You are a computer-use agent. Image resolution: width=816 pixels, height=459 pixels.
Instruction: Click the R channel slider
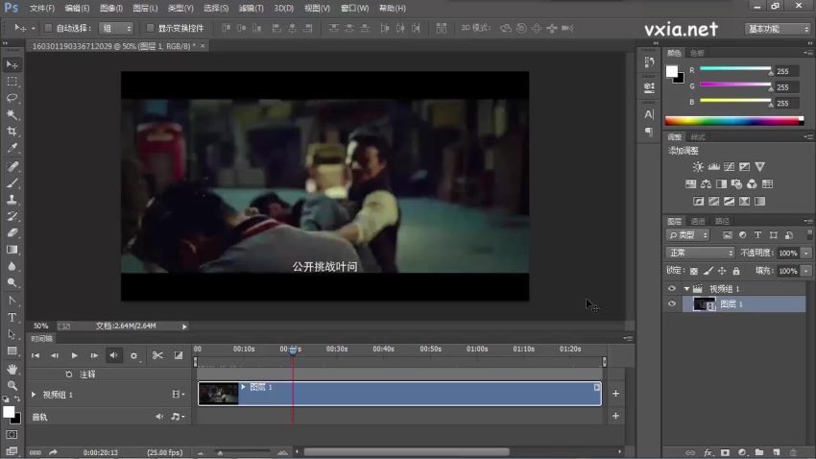(x=734, y=69)
